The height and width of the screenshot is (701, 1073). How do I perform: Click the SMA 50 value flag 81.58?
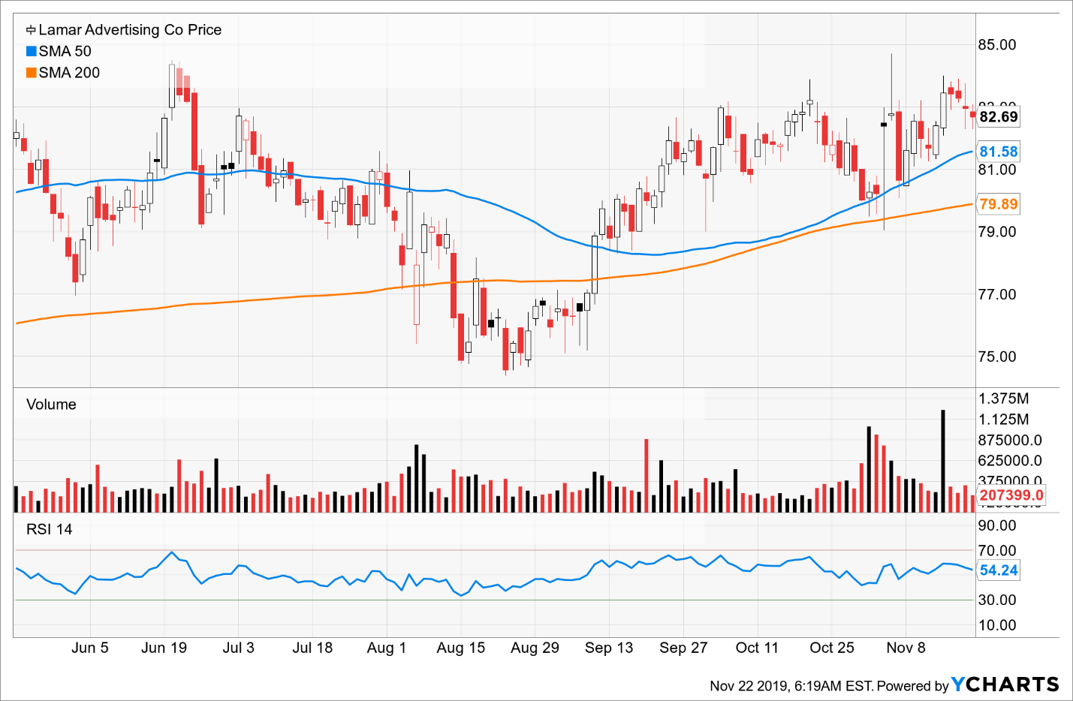pyautogui.click(x=999, y=152)
